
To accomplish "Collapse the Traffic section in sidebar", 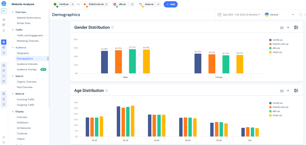I will (13, 30).
